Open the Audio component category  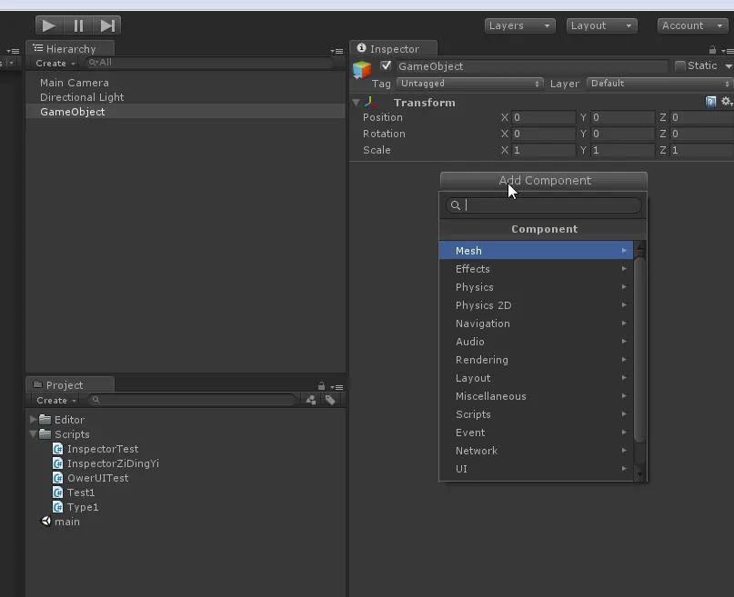pos(536,342)
